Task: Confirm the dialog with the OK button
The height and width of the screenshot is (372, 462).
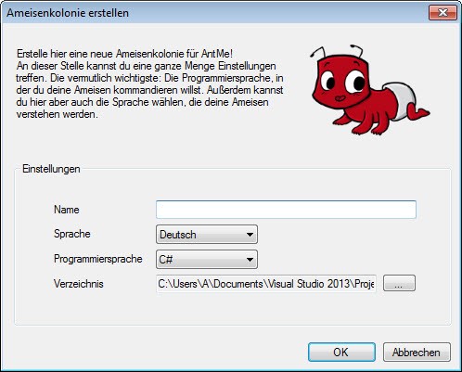Action: 341,352
